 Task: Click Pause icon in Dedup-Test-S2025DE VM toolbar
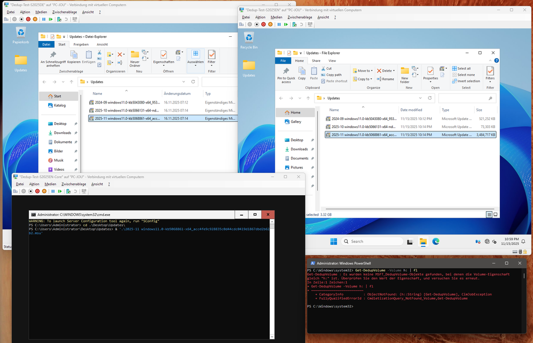coord(44,19)
